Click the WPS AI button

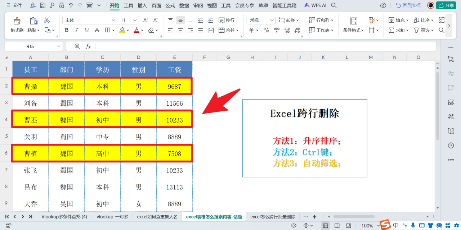(x=315, y=5)
